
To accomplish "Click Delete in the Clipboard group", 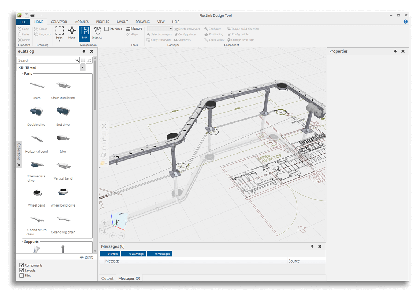I will coord(24,40).
